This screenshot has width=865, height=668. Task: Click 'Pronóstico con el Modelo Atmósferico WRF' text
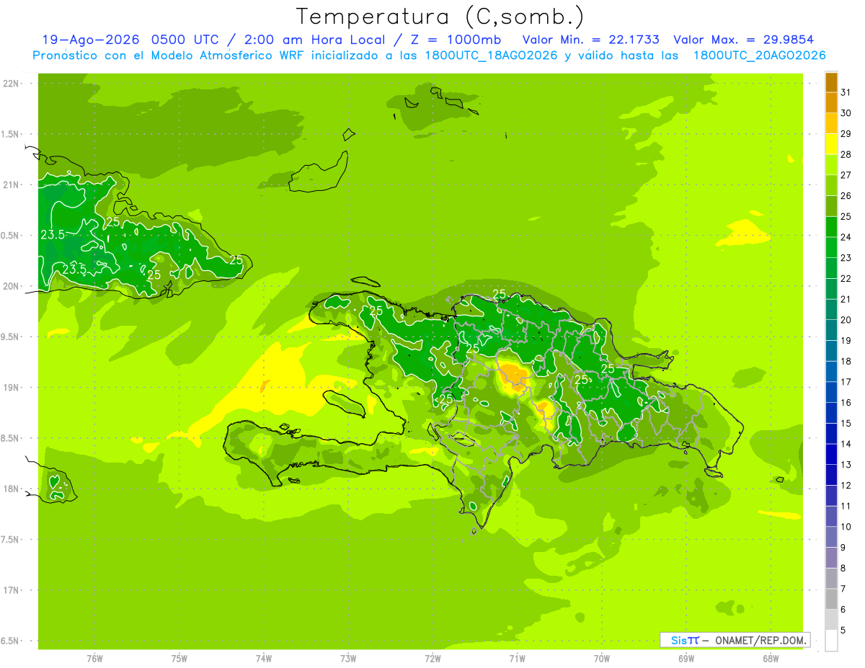[x=168, y=55]
